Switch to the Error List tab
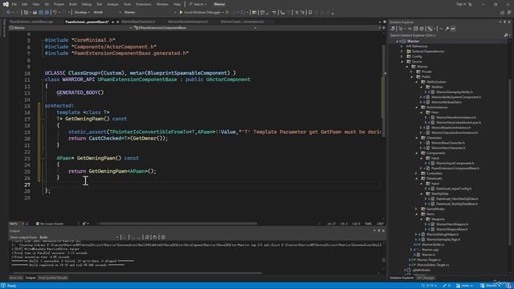 (16, 278)
